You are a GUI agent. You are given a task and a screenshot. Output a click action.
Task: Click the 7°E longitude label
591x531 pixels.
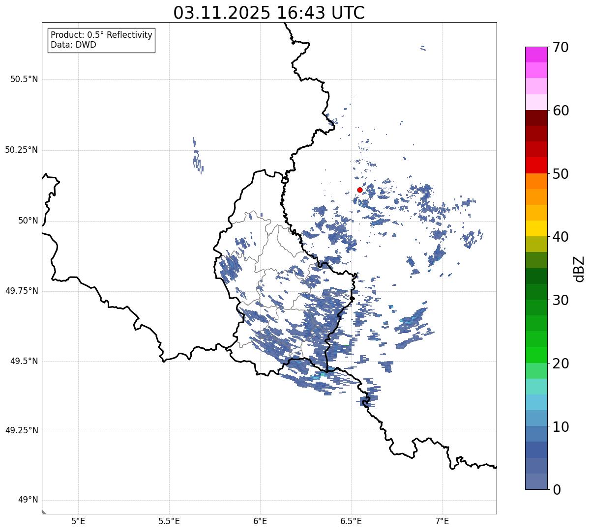442,521
